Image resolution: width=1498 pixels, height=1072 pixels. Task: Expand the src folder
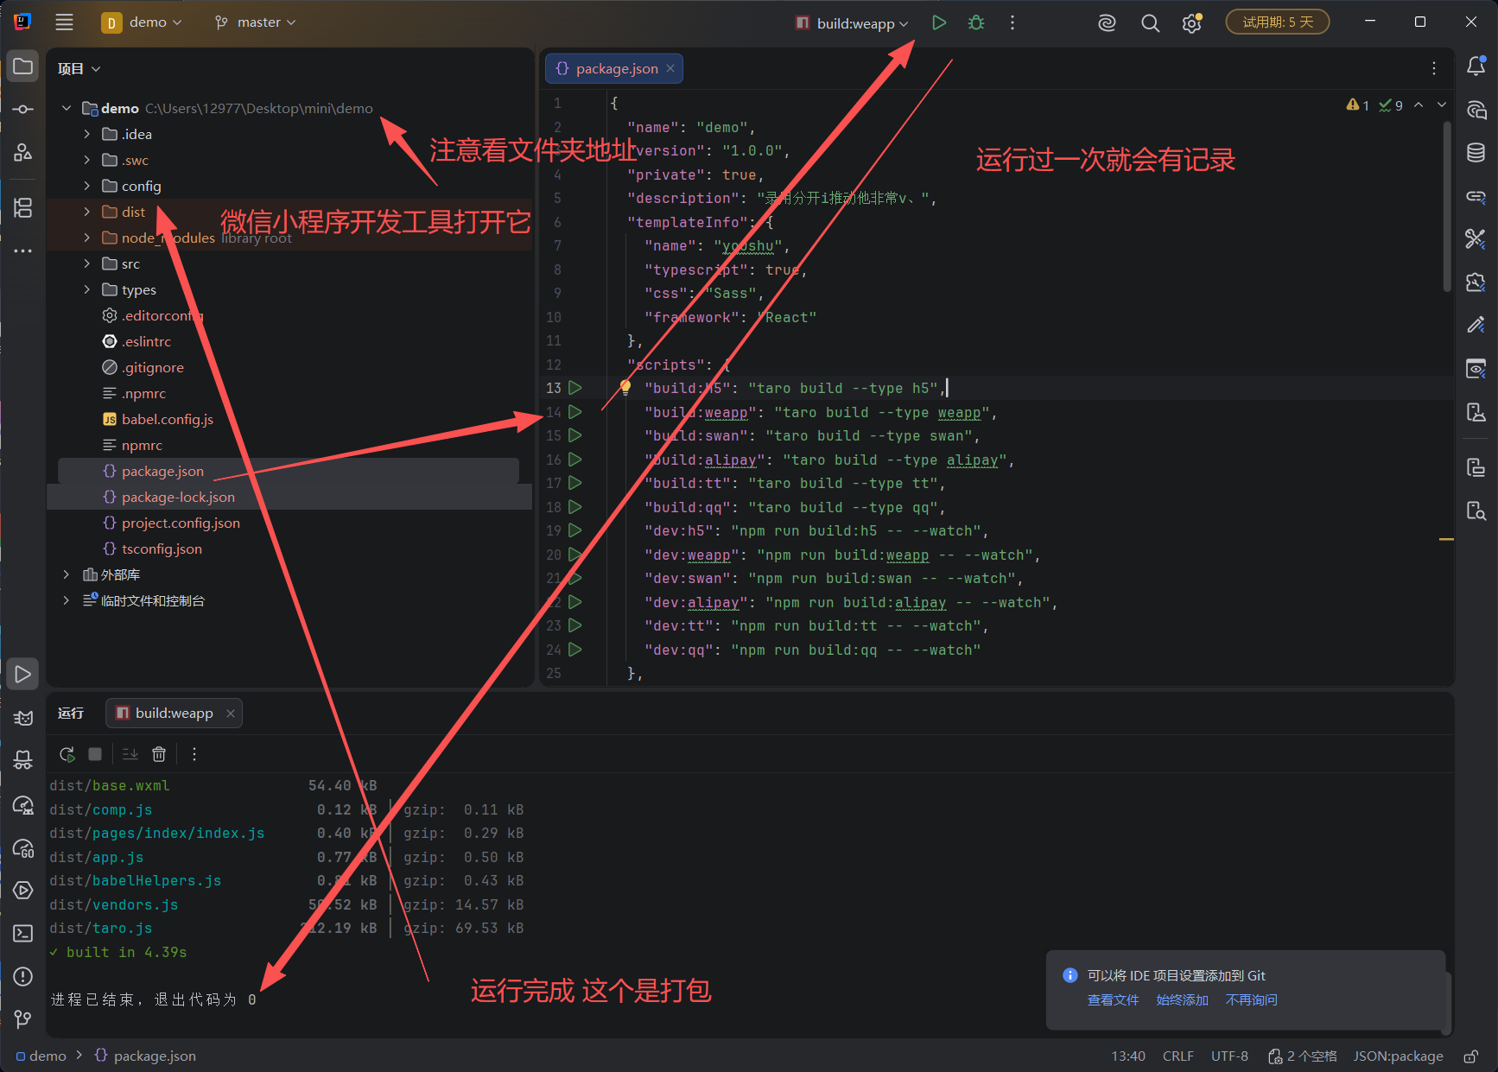(86, 263)
